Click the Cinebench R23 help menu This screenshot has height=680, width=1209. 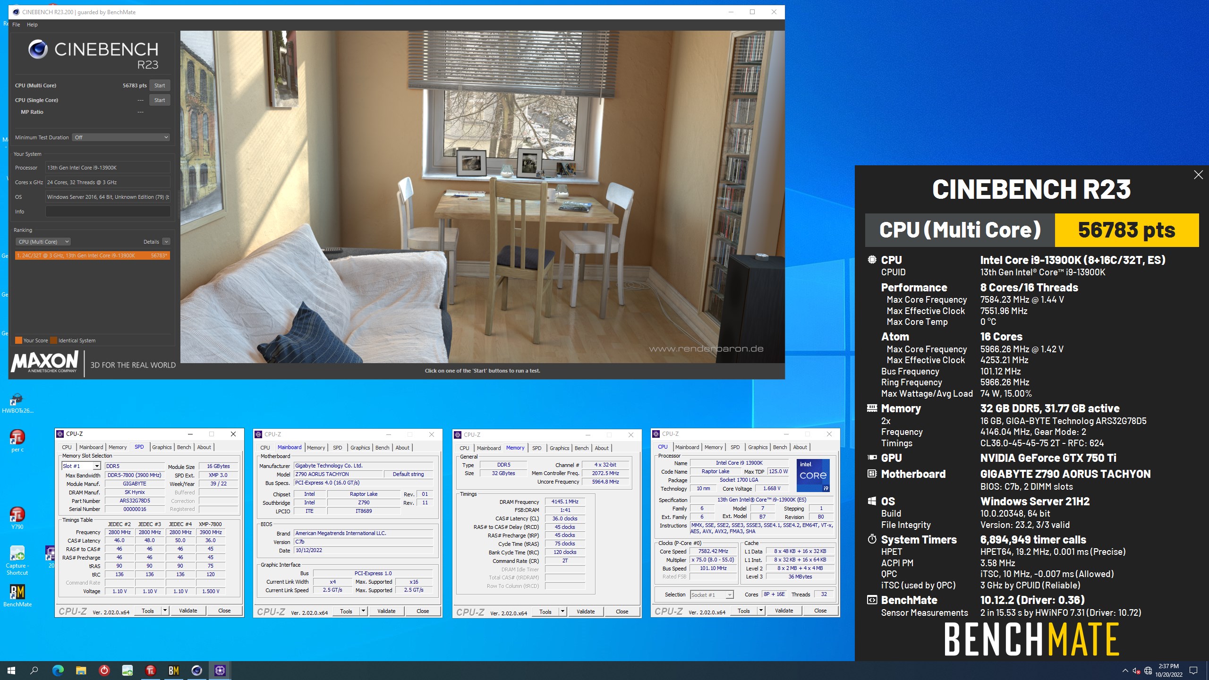point(33,22)
